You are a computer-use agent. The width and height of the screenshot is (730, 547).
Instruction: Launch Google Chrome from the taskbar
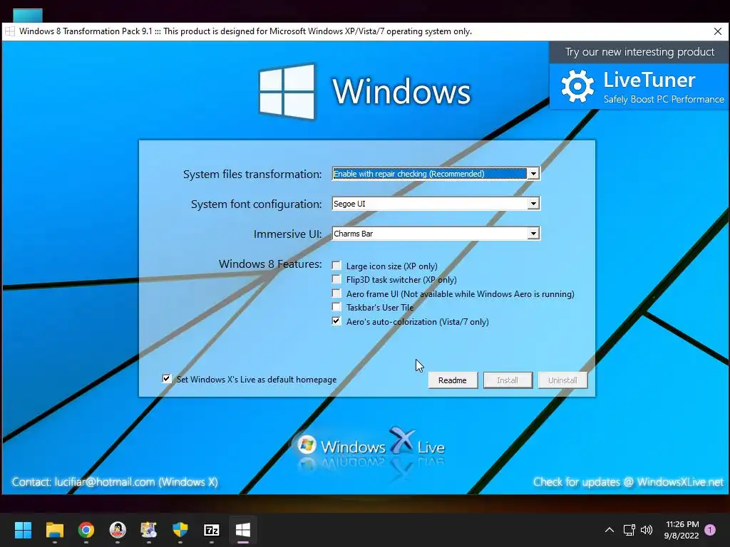click(86, 530)
